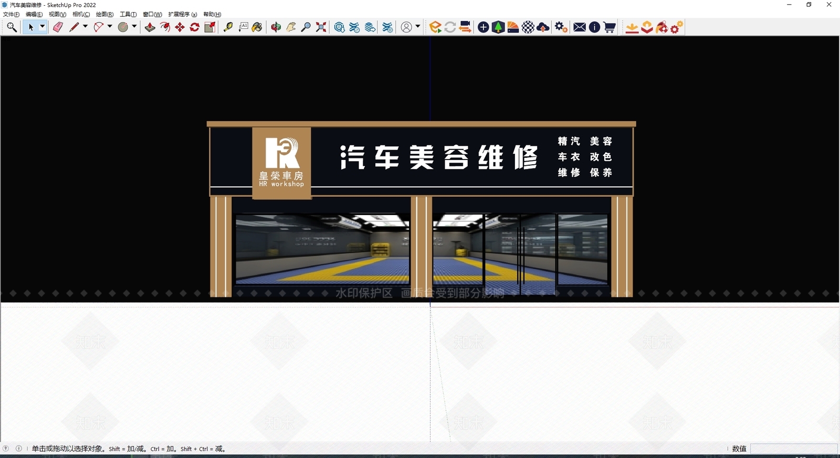This screenshot has width=840, height=458.
Task: Open the 帮助(H) menu
Action: 212,14
